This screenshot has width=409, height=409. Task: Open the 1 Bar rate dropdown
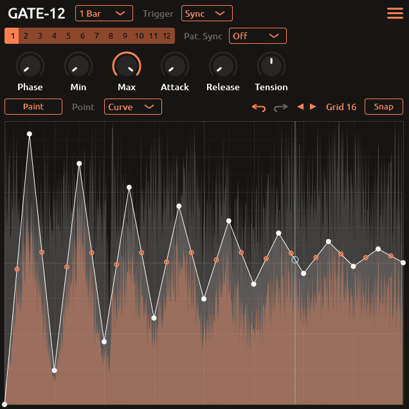[104, 14]
